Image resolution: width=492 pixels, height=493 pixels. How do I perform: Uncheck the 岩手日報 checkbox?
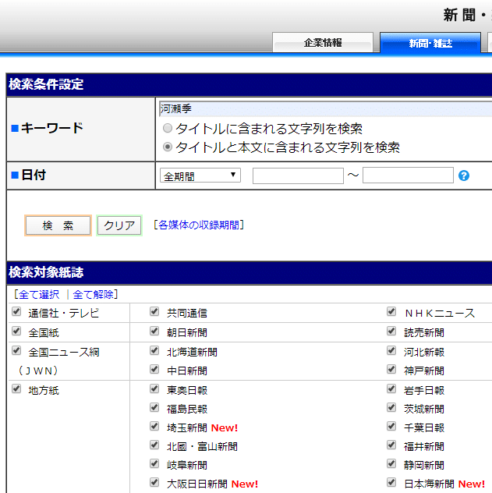pyautogui.click(x=391, y=389)
